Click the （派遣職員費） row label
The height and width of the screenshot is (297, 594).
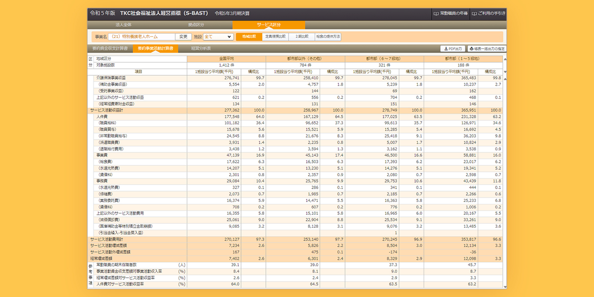[x=109, y=142]
